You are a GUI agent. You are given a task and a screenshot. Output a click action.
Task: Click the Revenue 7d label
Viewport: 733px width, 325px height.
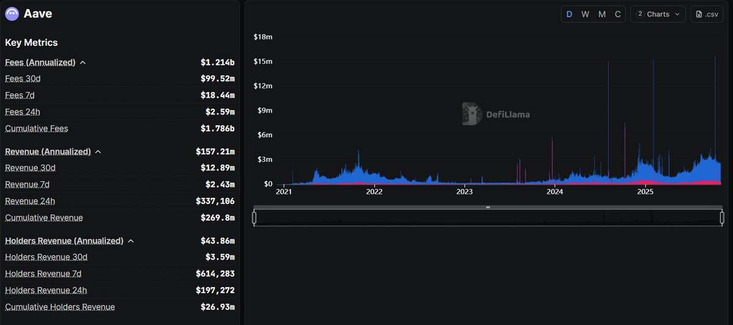[28, 184]
